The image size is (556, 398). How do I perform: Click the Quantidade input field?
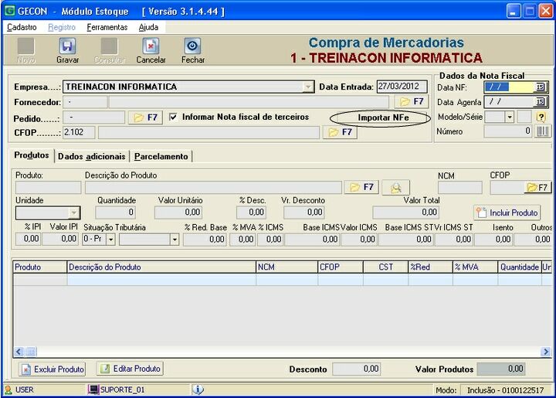pos(115,213)
